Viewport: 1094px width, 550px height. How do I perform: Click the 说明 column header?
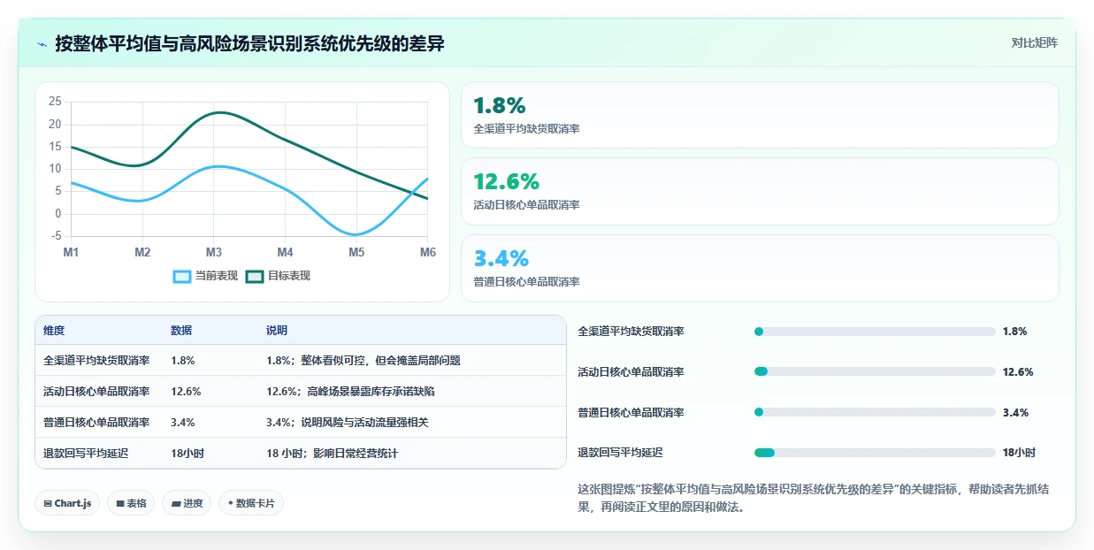(x=277, y=331)
